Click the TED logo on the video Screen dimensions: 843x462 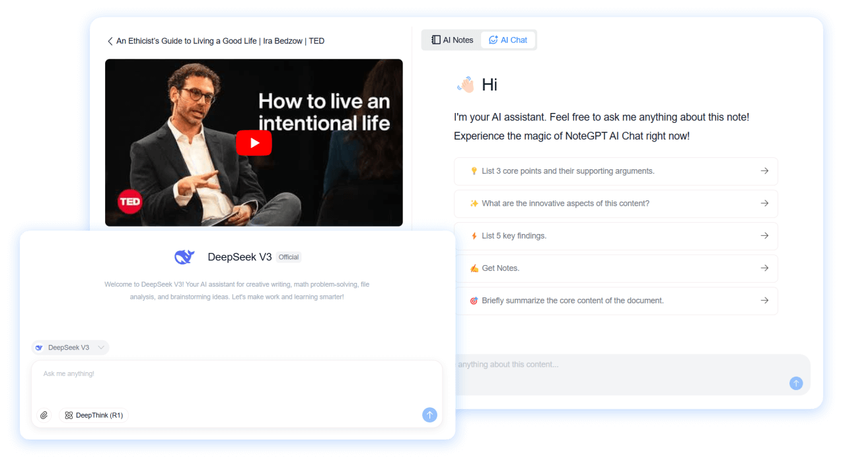point(130,202)
